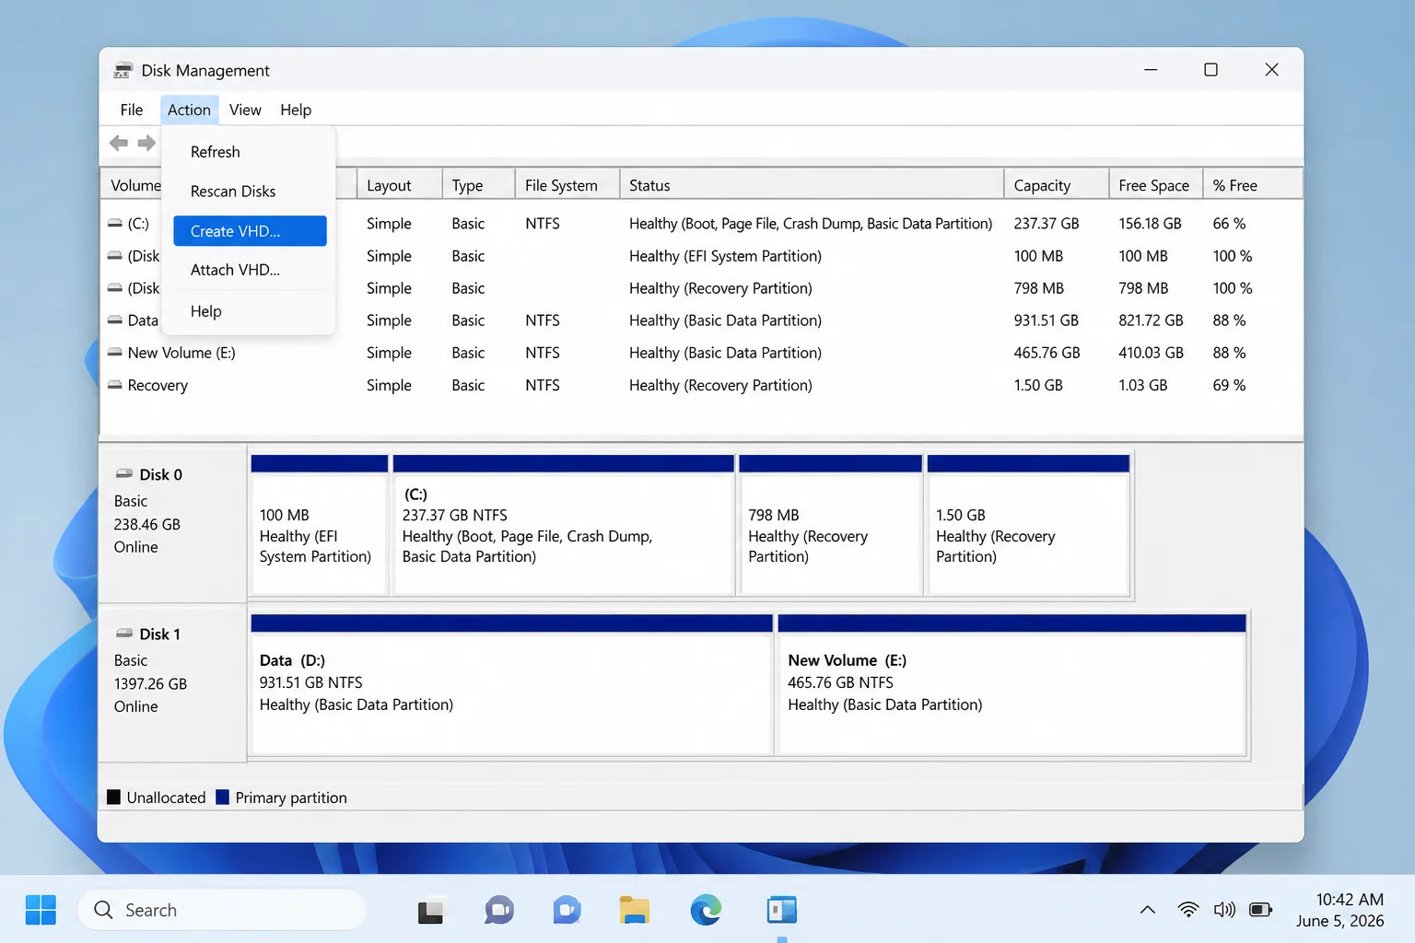Screen dimensions: 1415x943
Task: Click the black Unallocated legend swatch
Action: click(x=113, y=797)
